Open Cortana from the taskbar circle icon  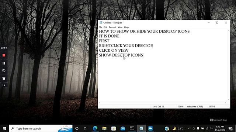point(77,128)
